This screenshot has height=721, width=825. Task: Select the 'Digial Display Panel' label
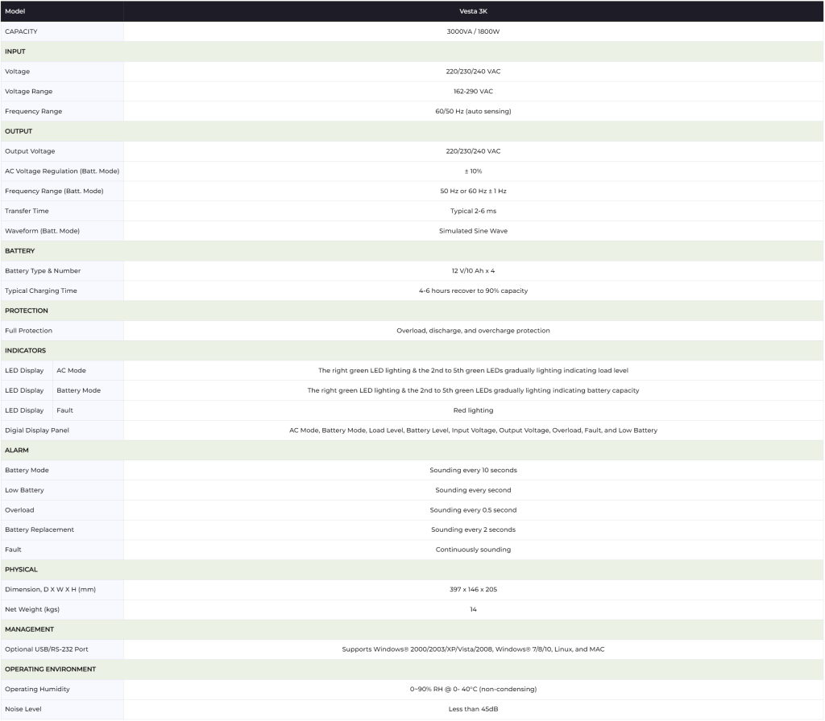37,431
